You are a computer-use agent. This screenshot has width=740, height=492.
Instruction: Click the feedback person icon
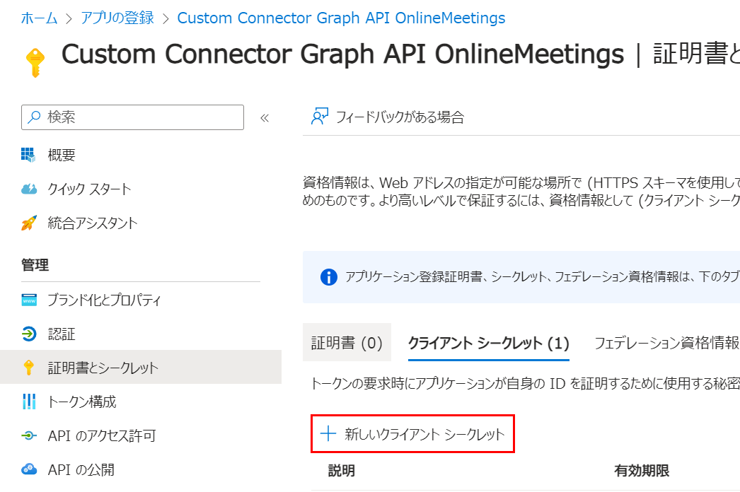tap(320, 117)
